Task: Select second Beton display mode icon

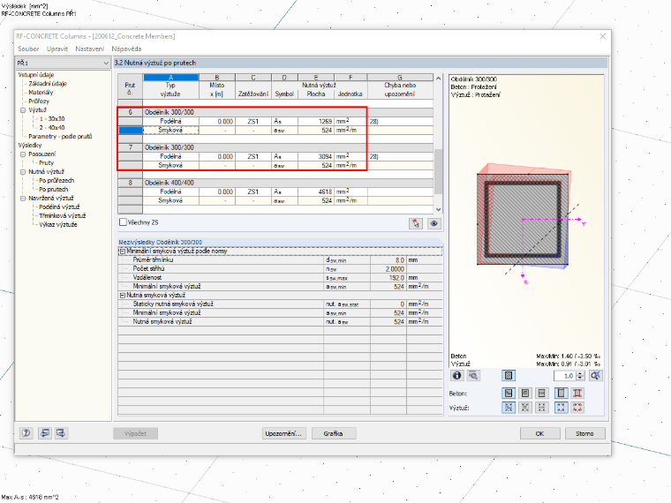Action: point(525,393)
